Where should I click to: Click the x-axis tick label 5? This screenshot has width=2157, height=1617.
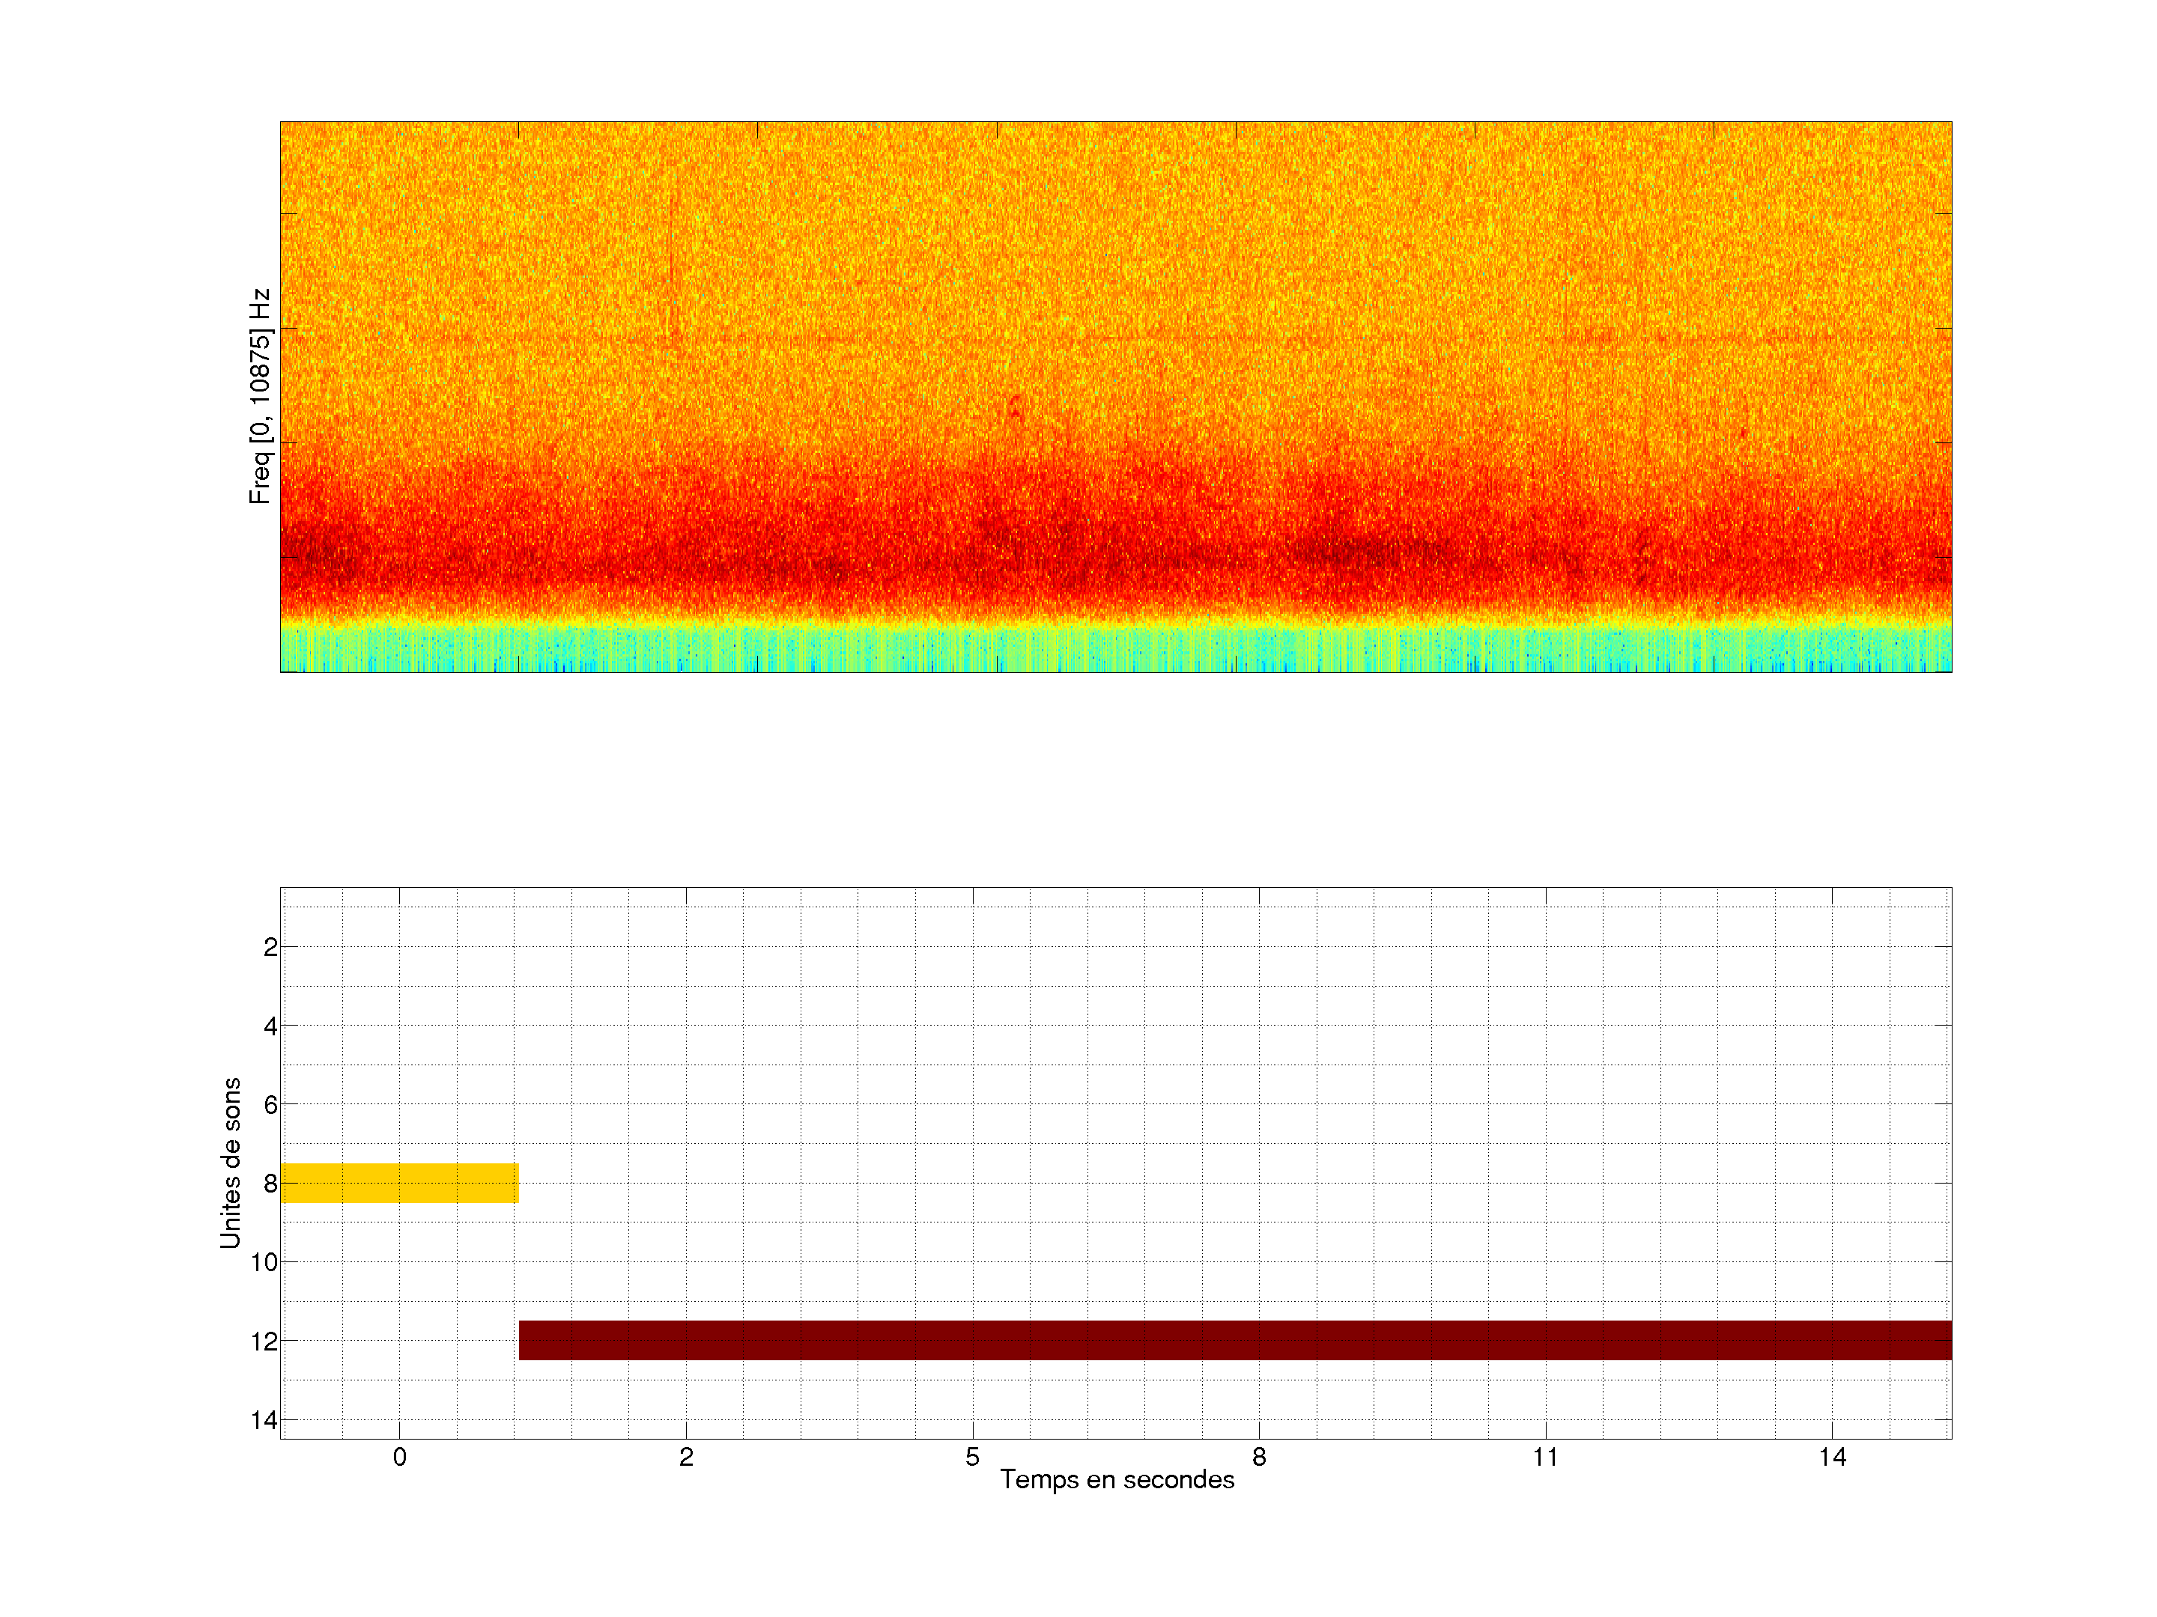tap(972, 1457)
